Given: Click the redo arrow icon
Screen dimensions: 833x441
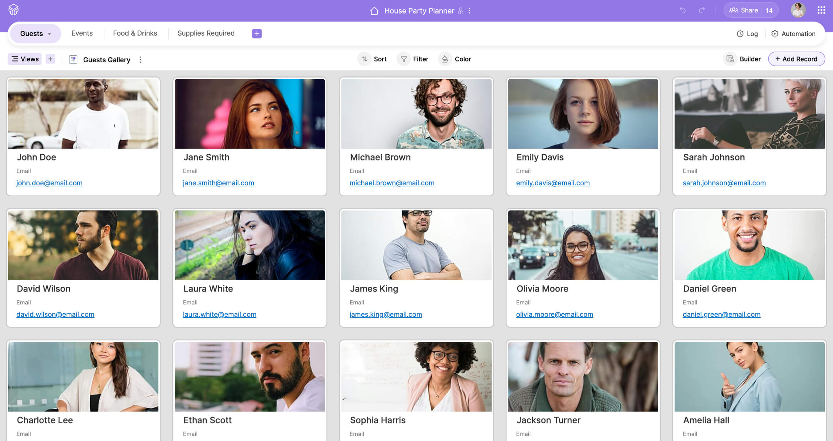Looking at the screenshot, I should (x=702, y=10).
